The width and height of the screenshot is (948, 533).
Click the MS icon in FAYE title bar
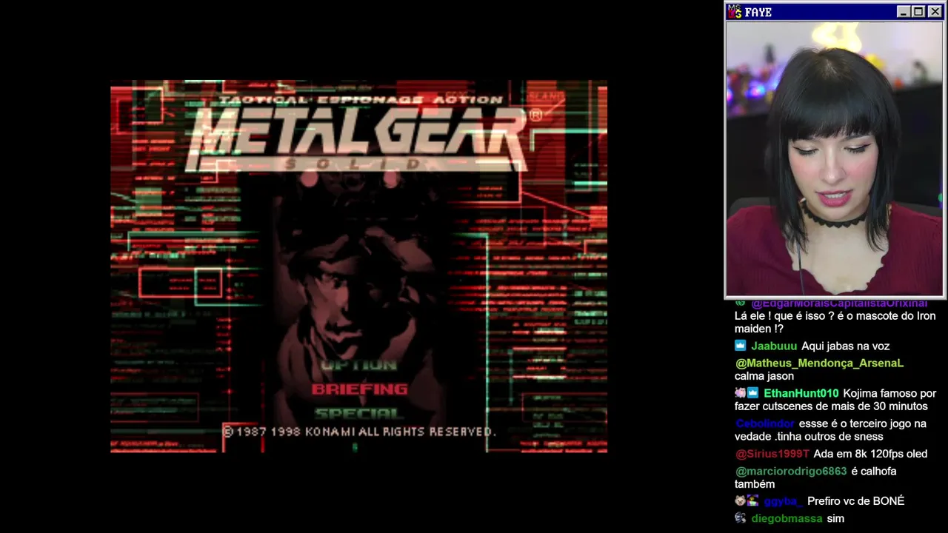735,12
